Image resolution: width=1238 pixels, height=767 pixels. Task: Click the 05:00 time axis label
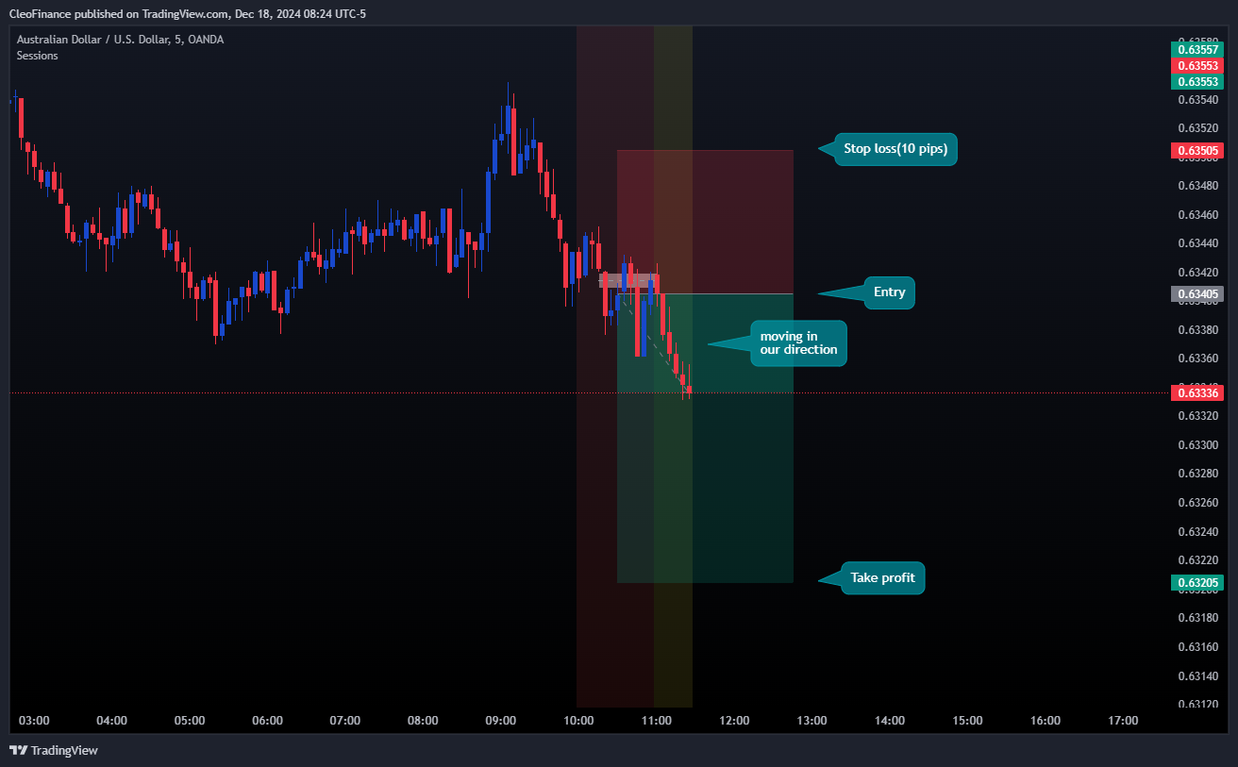tap(190, 721)
